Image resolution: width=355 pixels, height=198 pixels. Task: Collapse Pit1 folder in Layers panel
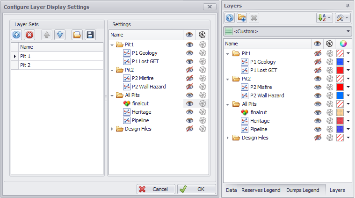click(227, 54)
